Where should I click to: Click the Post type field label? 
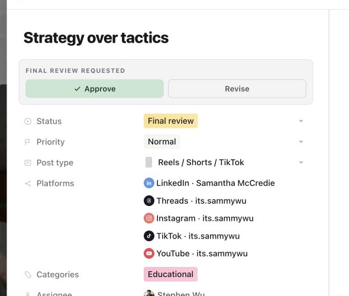tap(55, 163)
